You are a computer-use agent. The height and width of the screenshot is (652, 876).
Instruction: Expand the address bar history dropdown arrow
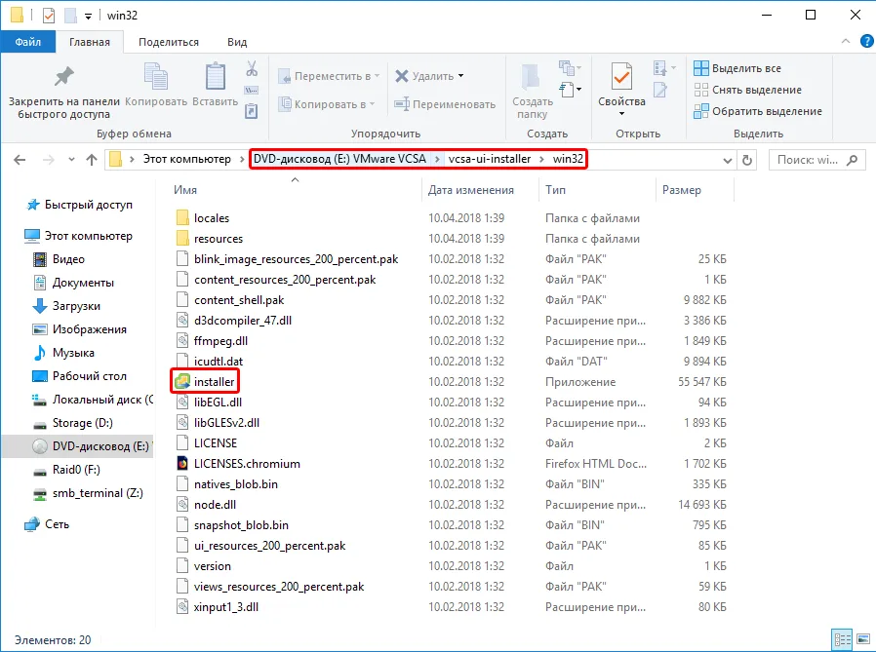pyautogui.click(x=727, y=161)
